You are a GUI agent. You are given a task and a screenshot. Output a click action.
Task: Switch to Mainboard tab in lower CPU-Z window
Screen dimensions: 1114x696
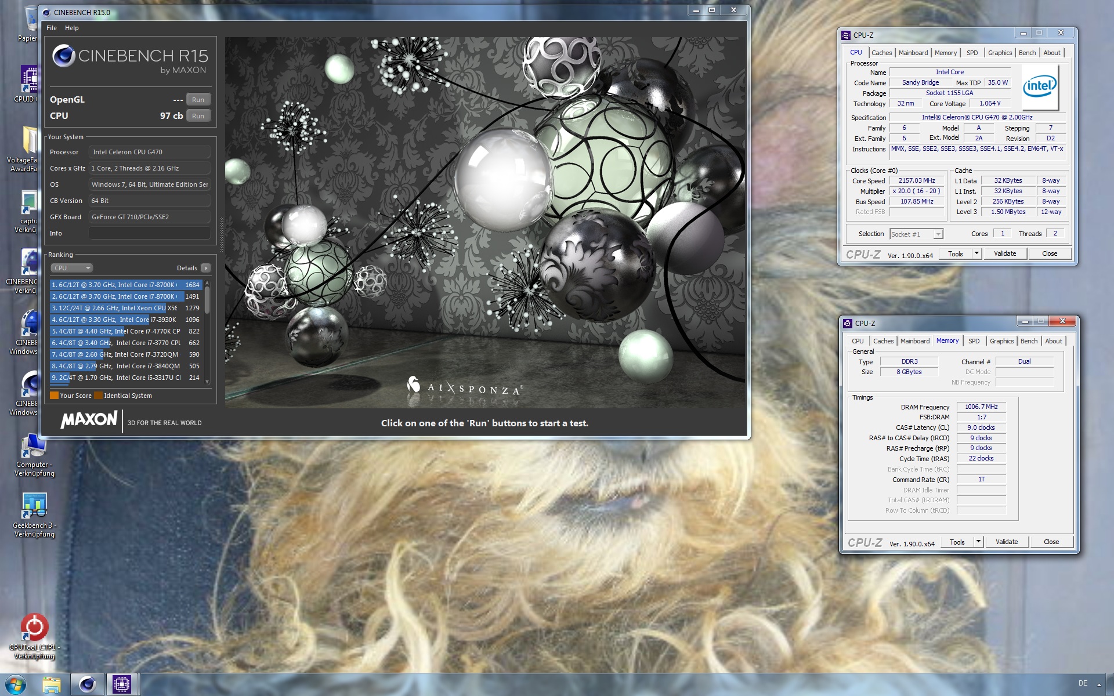915,341
